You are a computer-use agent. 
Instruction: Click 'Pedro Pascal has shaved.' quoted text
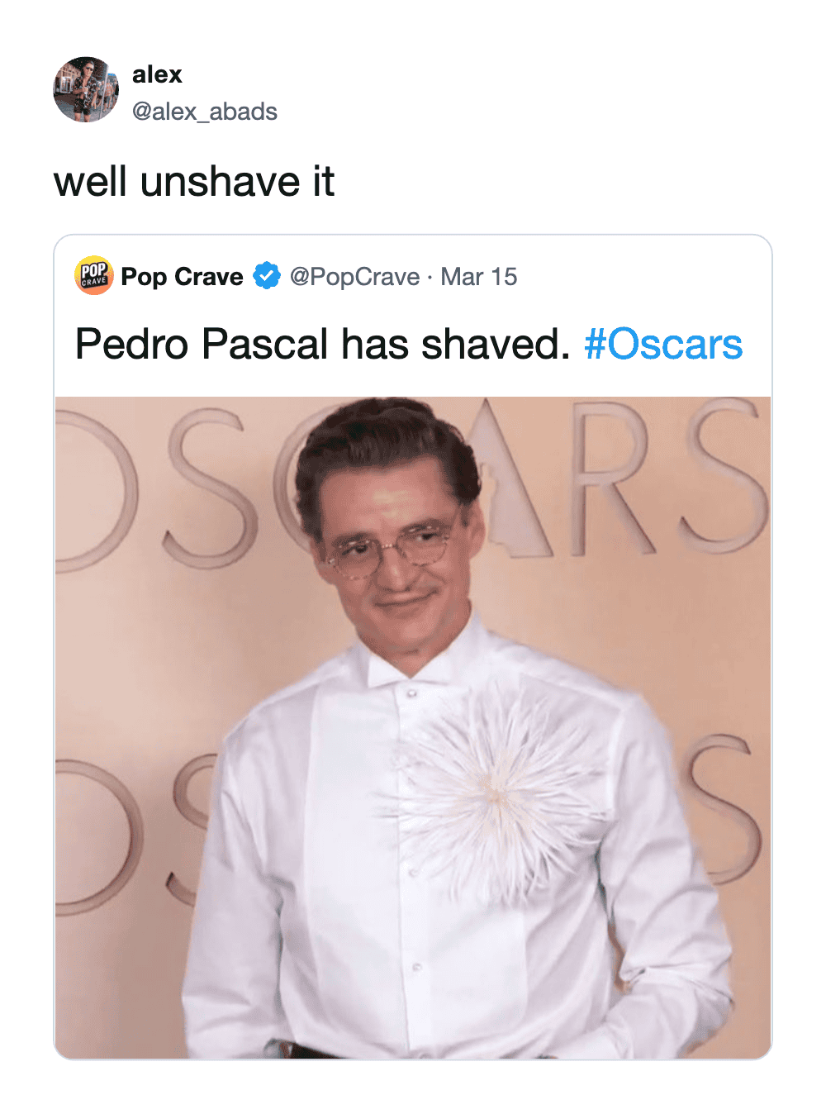point(322,344)
